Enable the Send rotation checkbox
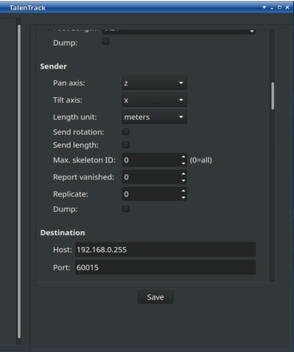Viewport: 294px width, 352px height. coord(126,132)
